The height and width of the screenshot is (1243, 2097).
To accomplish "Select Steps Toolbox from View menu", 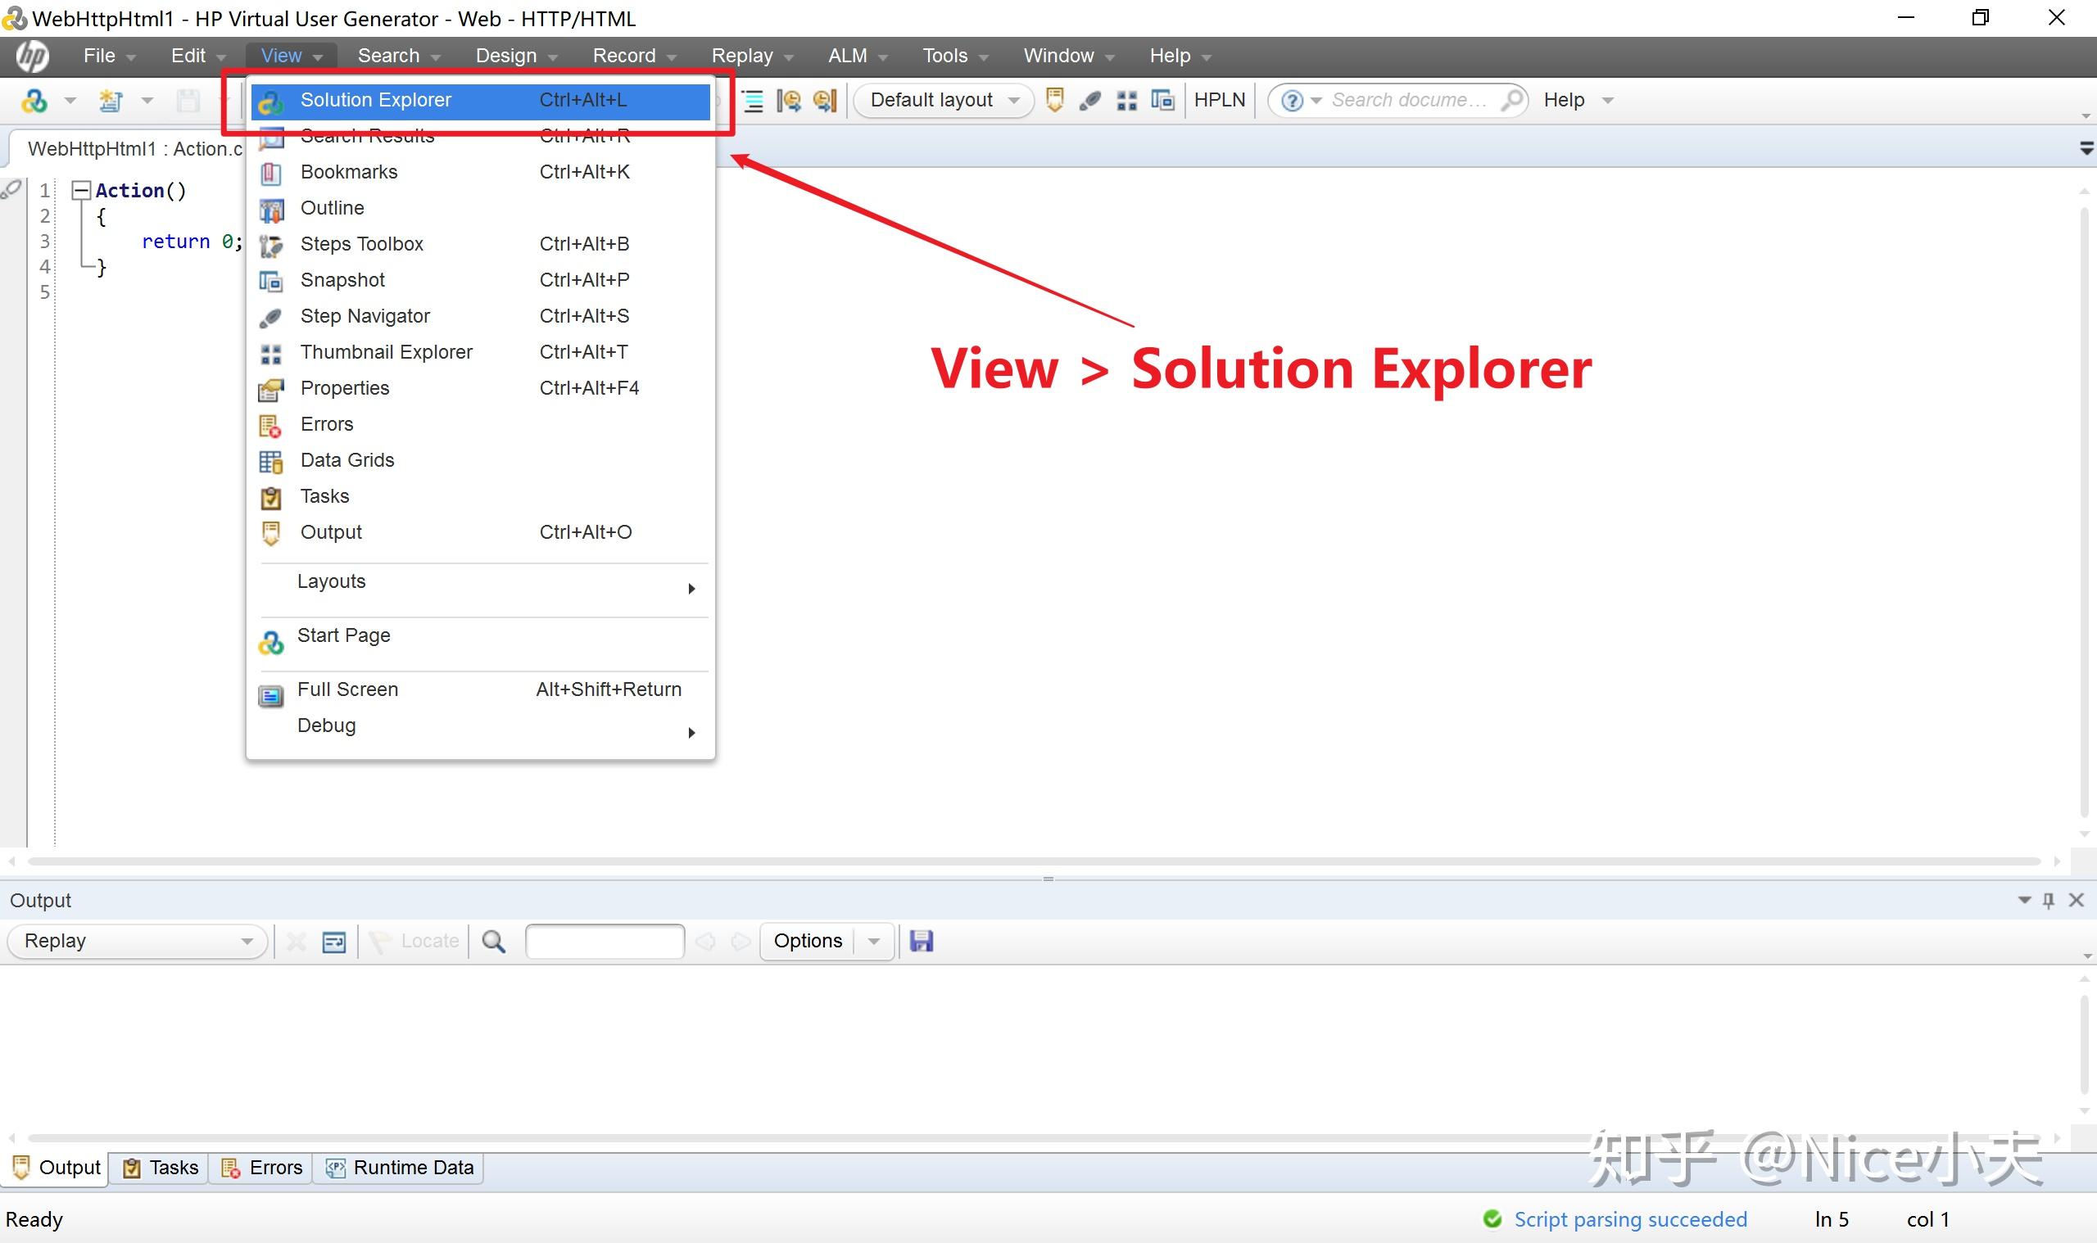I will [x=362, y=244].
